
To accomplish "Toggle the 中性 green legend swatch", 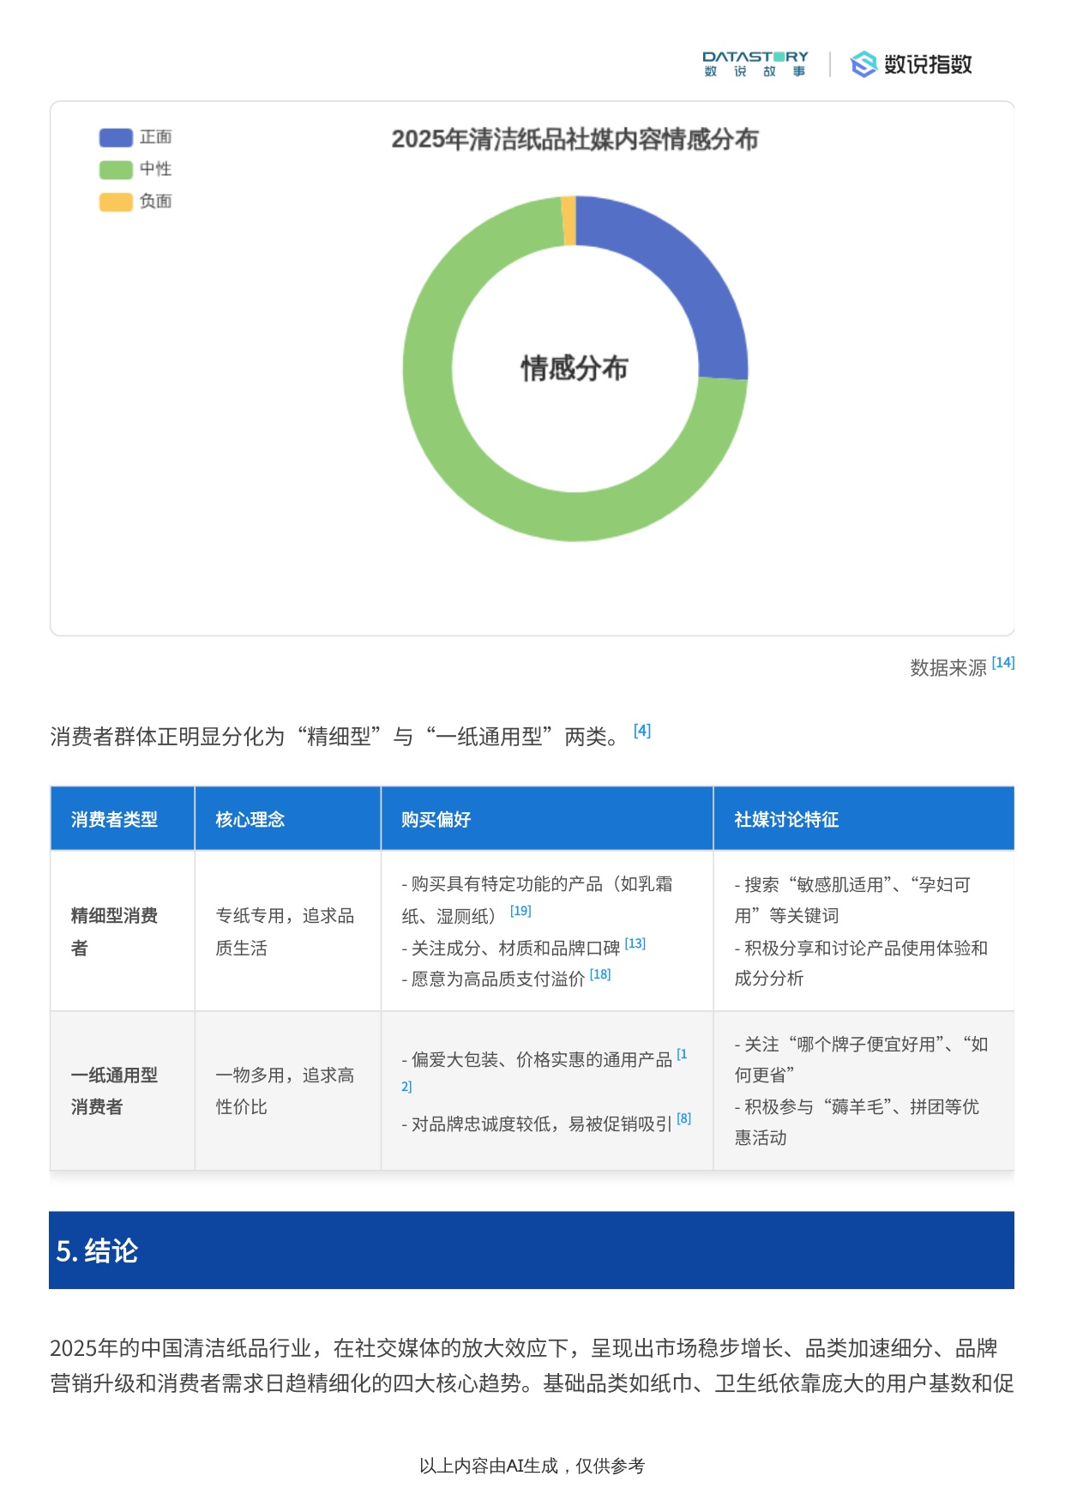I will point(116,169).
